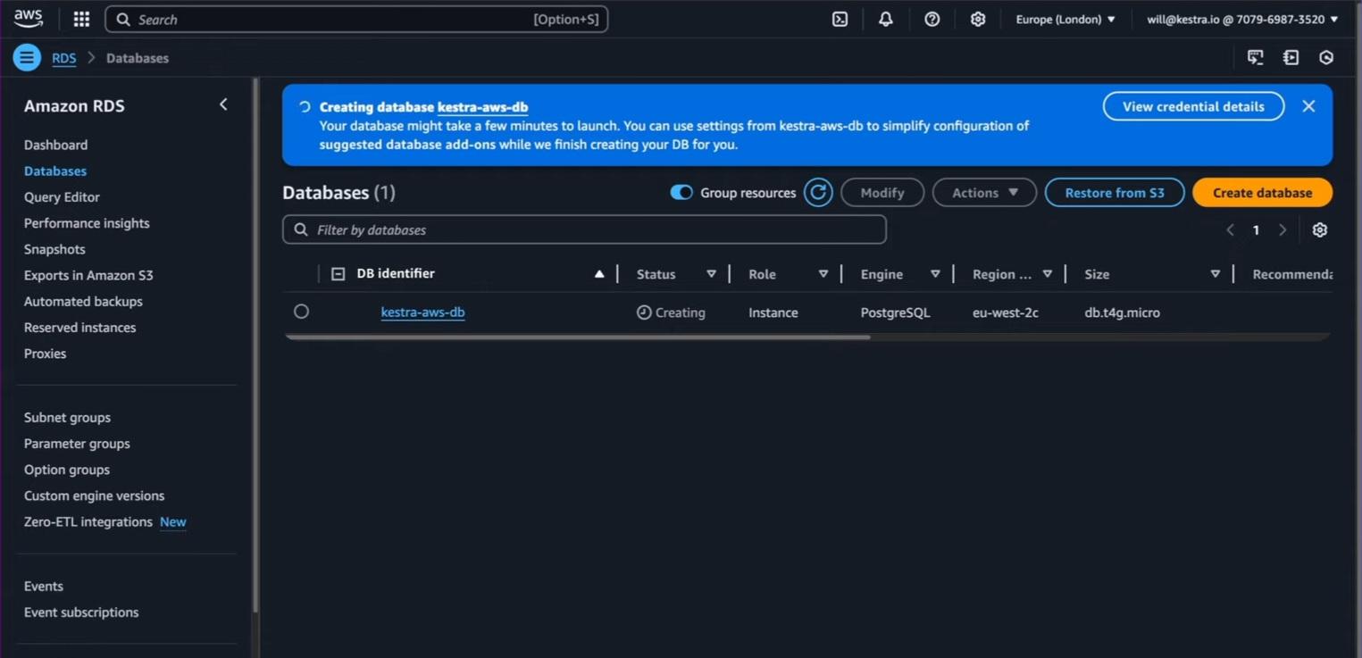Open the Europe (London) region selector
Image resolution: width=1362 pixels, height=658 pixels.
tap(1065, 19)
